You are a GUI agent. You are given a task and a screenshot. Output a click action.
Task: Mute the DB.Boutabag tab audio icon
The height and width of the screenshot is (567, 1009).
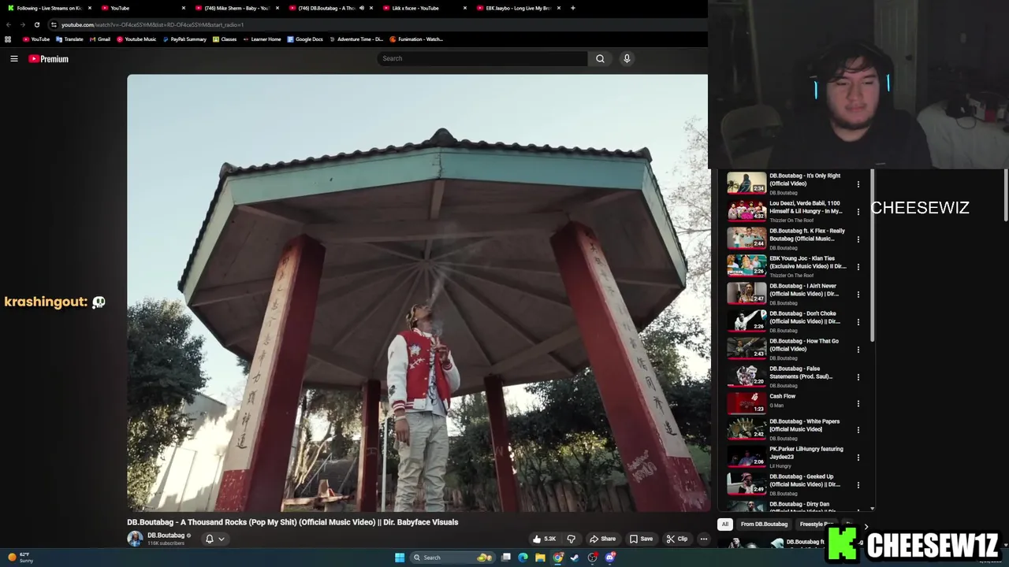coord(362,8)
